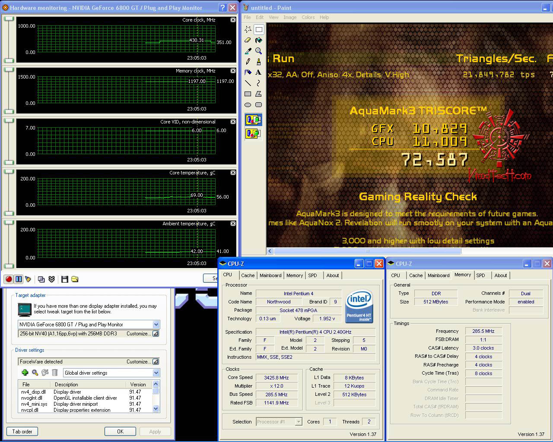Pick the Magnifier tool in Paint
Screen dimensions: 553x442
click(x=258, y=51)
